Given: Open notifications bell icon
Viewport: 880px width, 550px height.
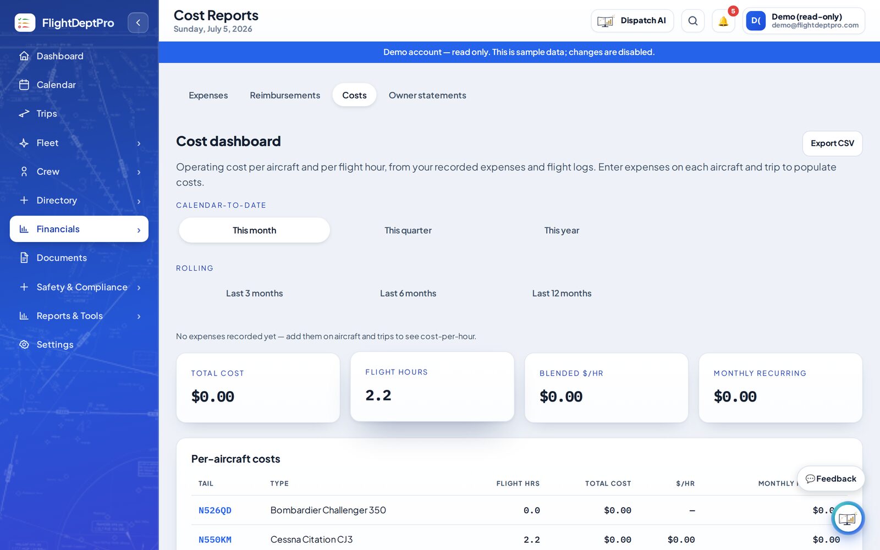Looking at the screenshot, I should 723,21.
